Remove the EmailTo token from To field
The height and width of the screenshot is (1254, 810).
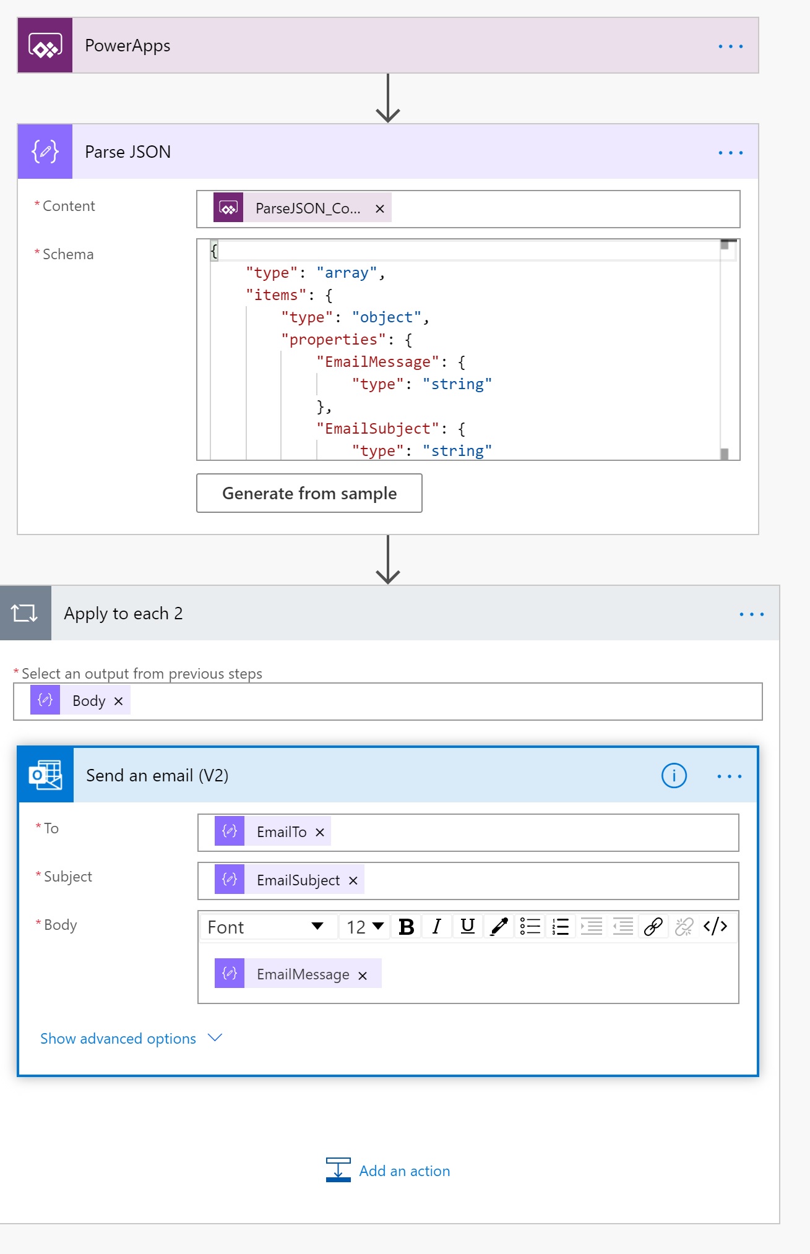[320, 833]
